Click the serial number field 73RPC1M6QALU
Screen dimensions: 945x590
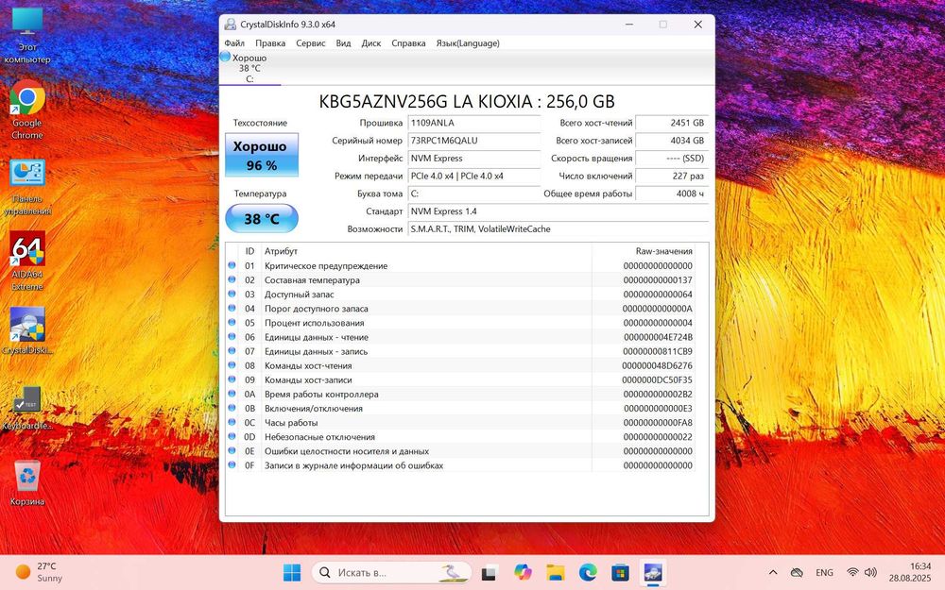click(x=473, y=141)
